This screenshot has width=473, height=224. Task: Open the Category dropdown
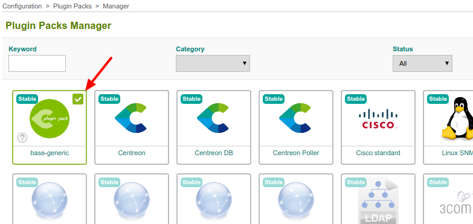[213, 63]
